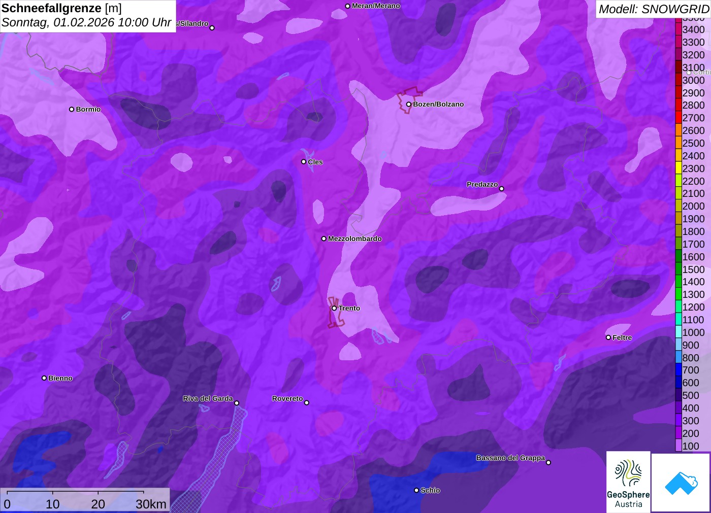Click the legend value "2500"
The width and height of the screenshot is (711, 513).
693,143
